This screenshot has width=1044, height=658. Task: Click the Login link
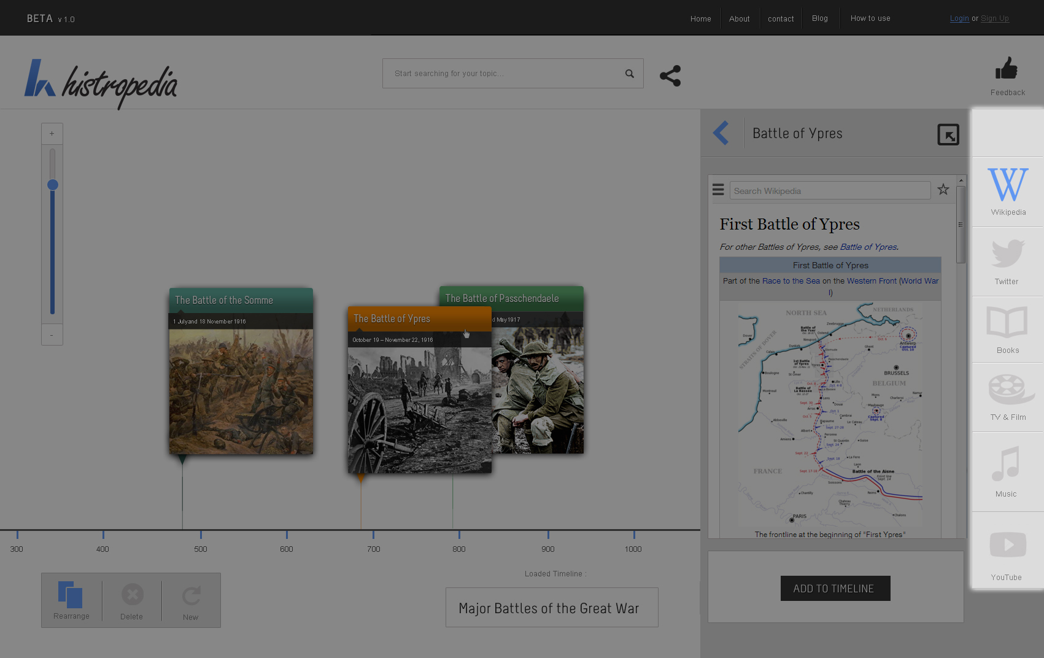click(959, 18)
